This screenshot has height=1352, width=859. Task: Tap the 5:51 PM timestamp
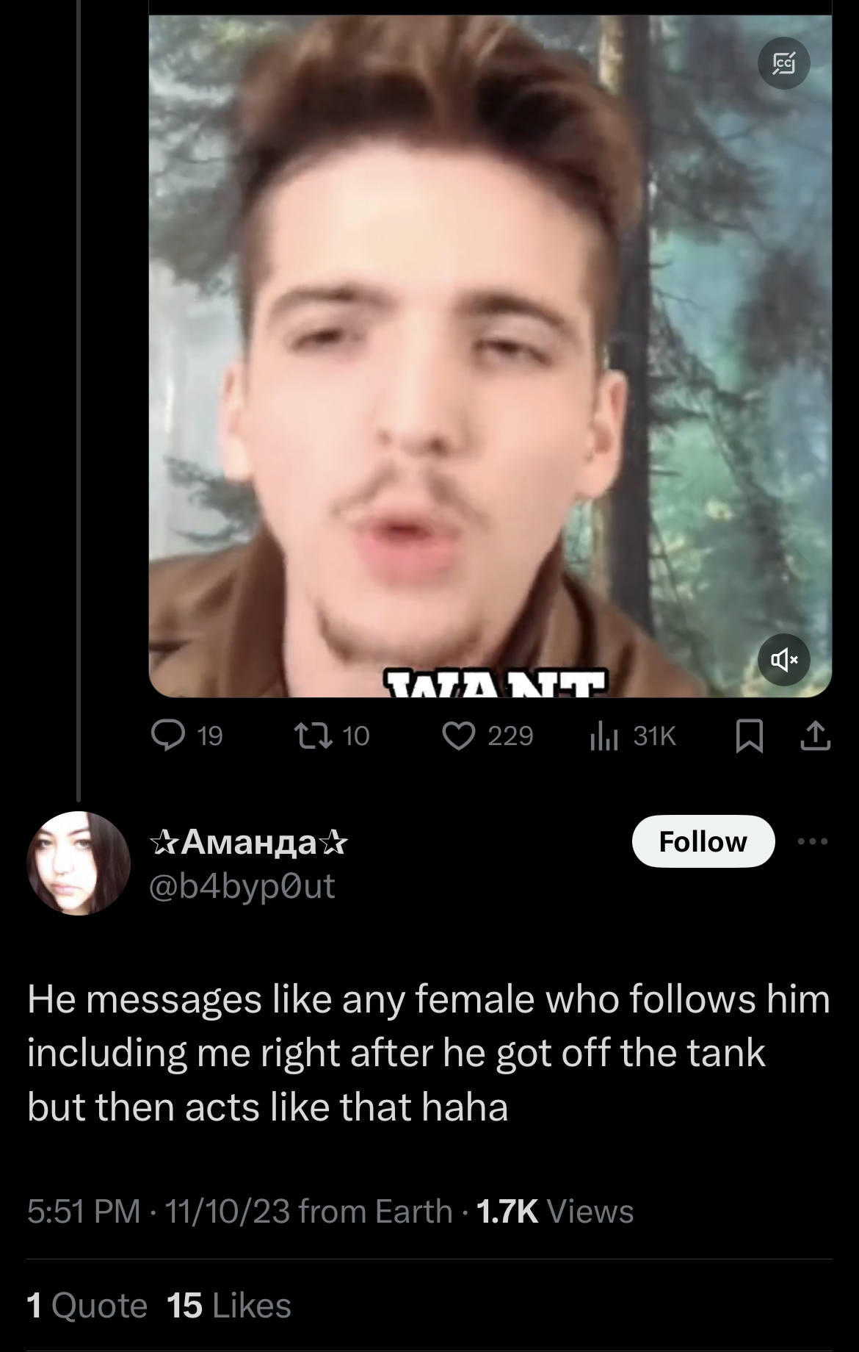(x=83, y=1212)
